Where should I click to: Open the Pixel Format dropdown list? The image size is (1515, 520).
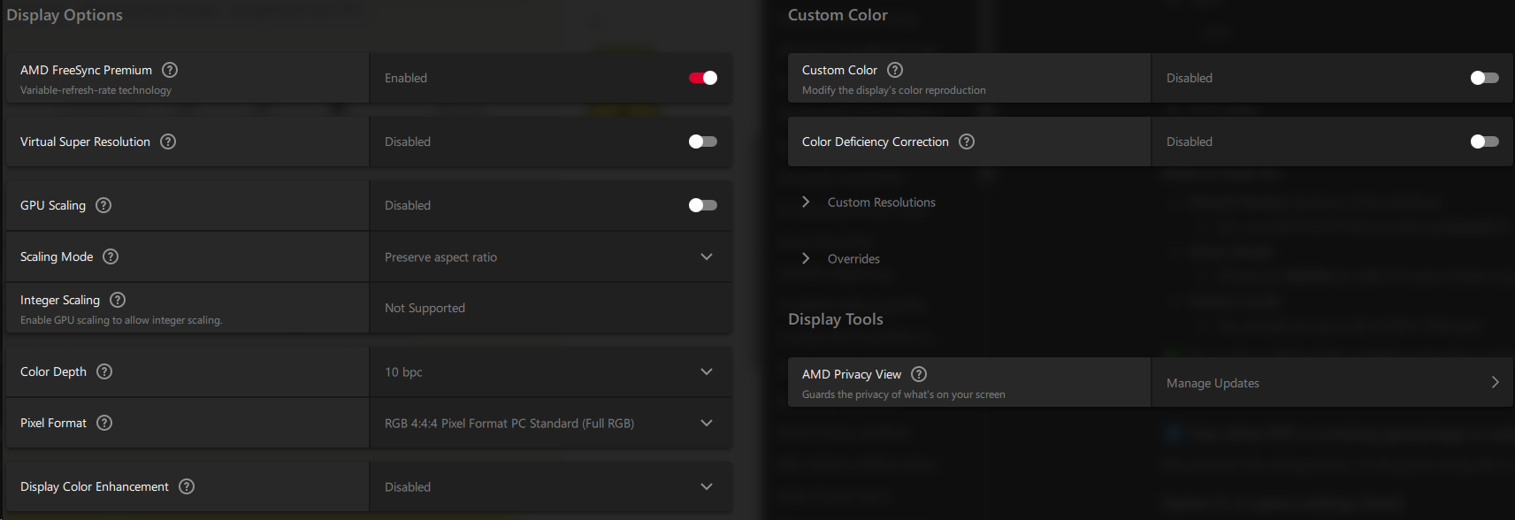point(550,424)
